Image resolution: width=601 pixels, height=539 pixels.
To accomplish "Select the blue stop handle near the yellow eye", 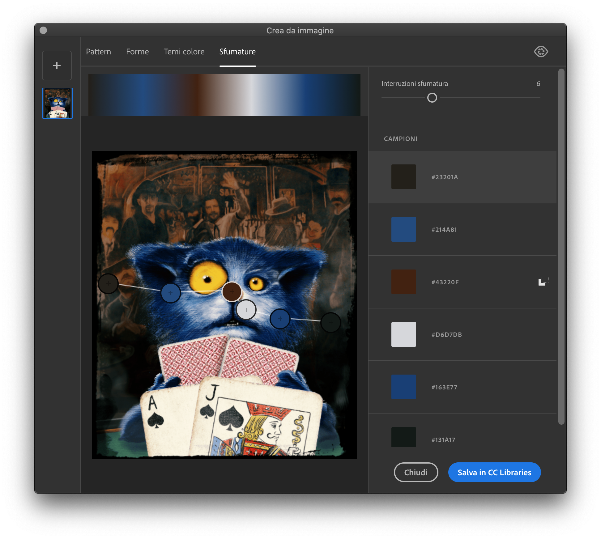I will point(171,293).
